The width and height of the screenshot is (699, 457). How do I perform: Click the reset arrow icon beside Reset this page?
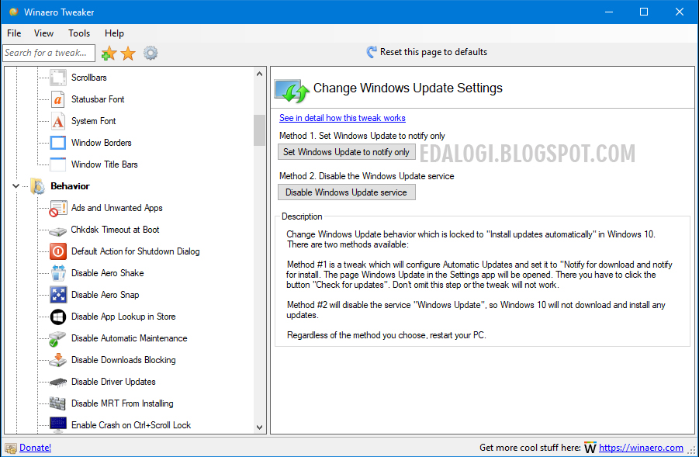click(372, 52)
